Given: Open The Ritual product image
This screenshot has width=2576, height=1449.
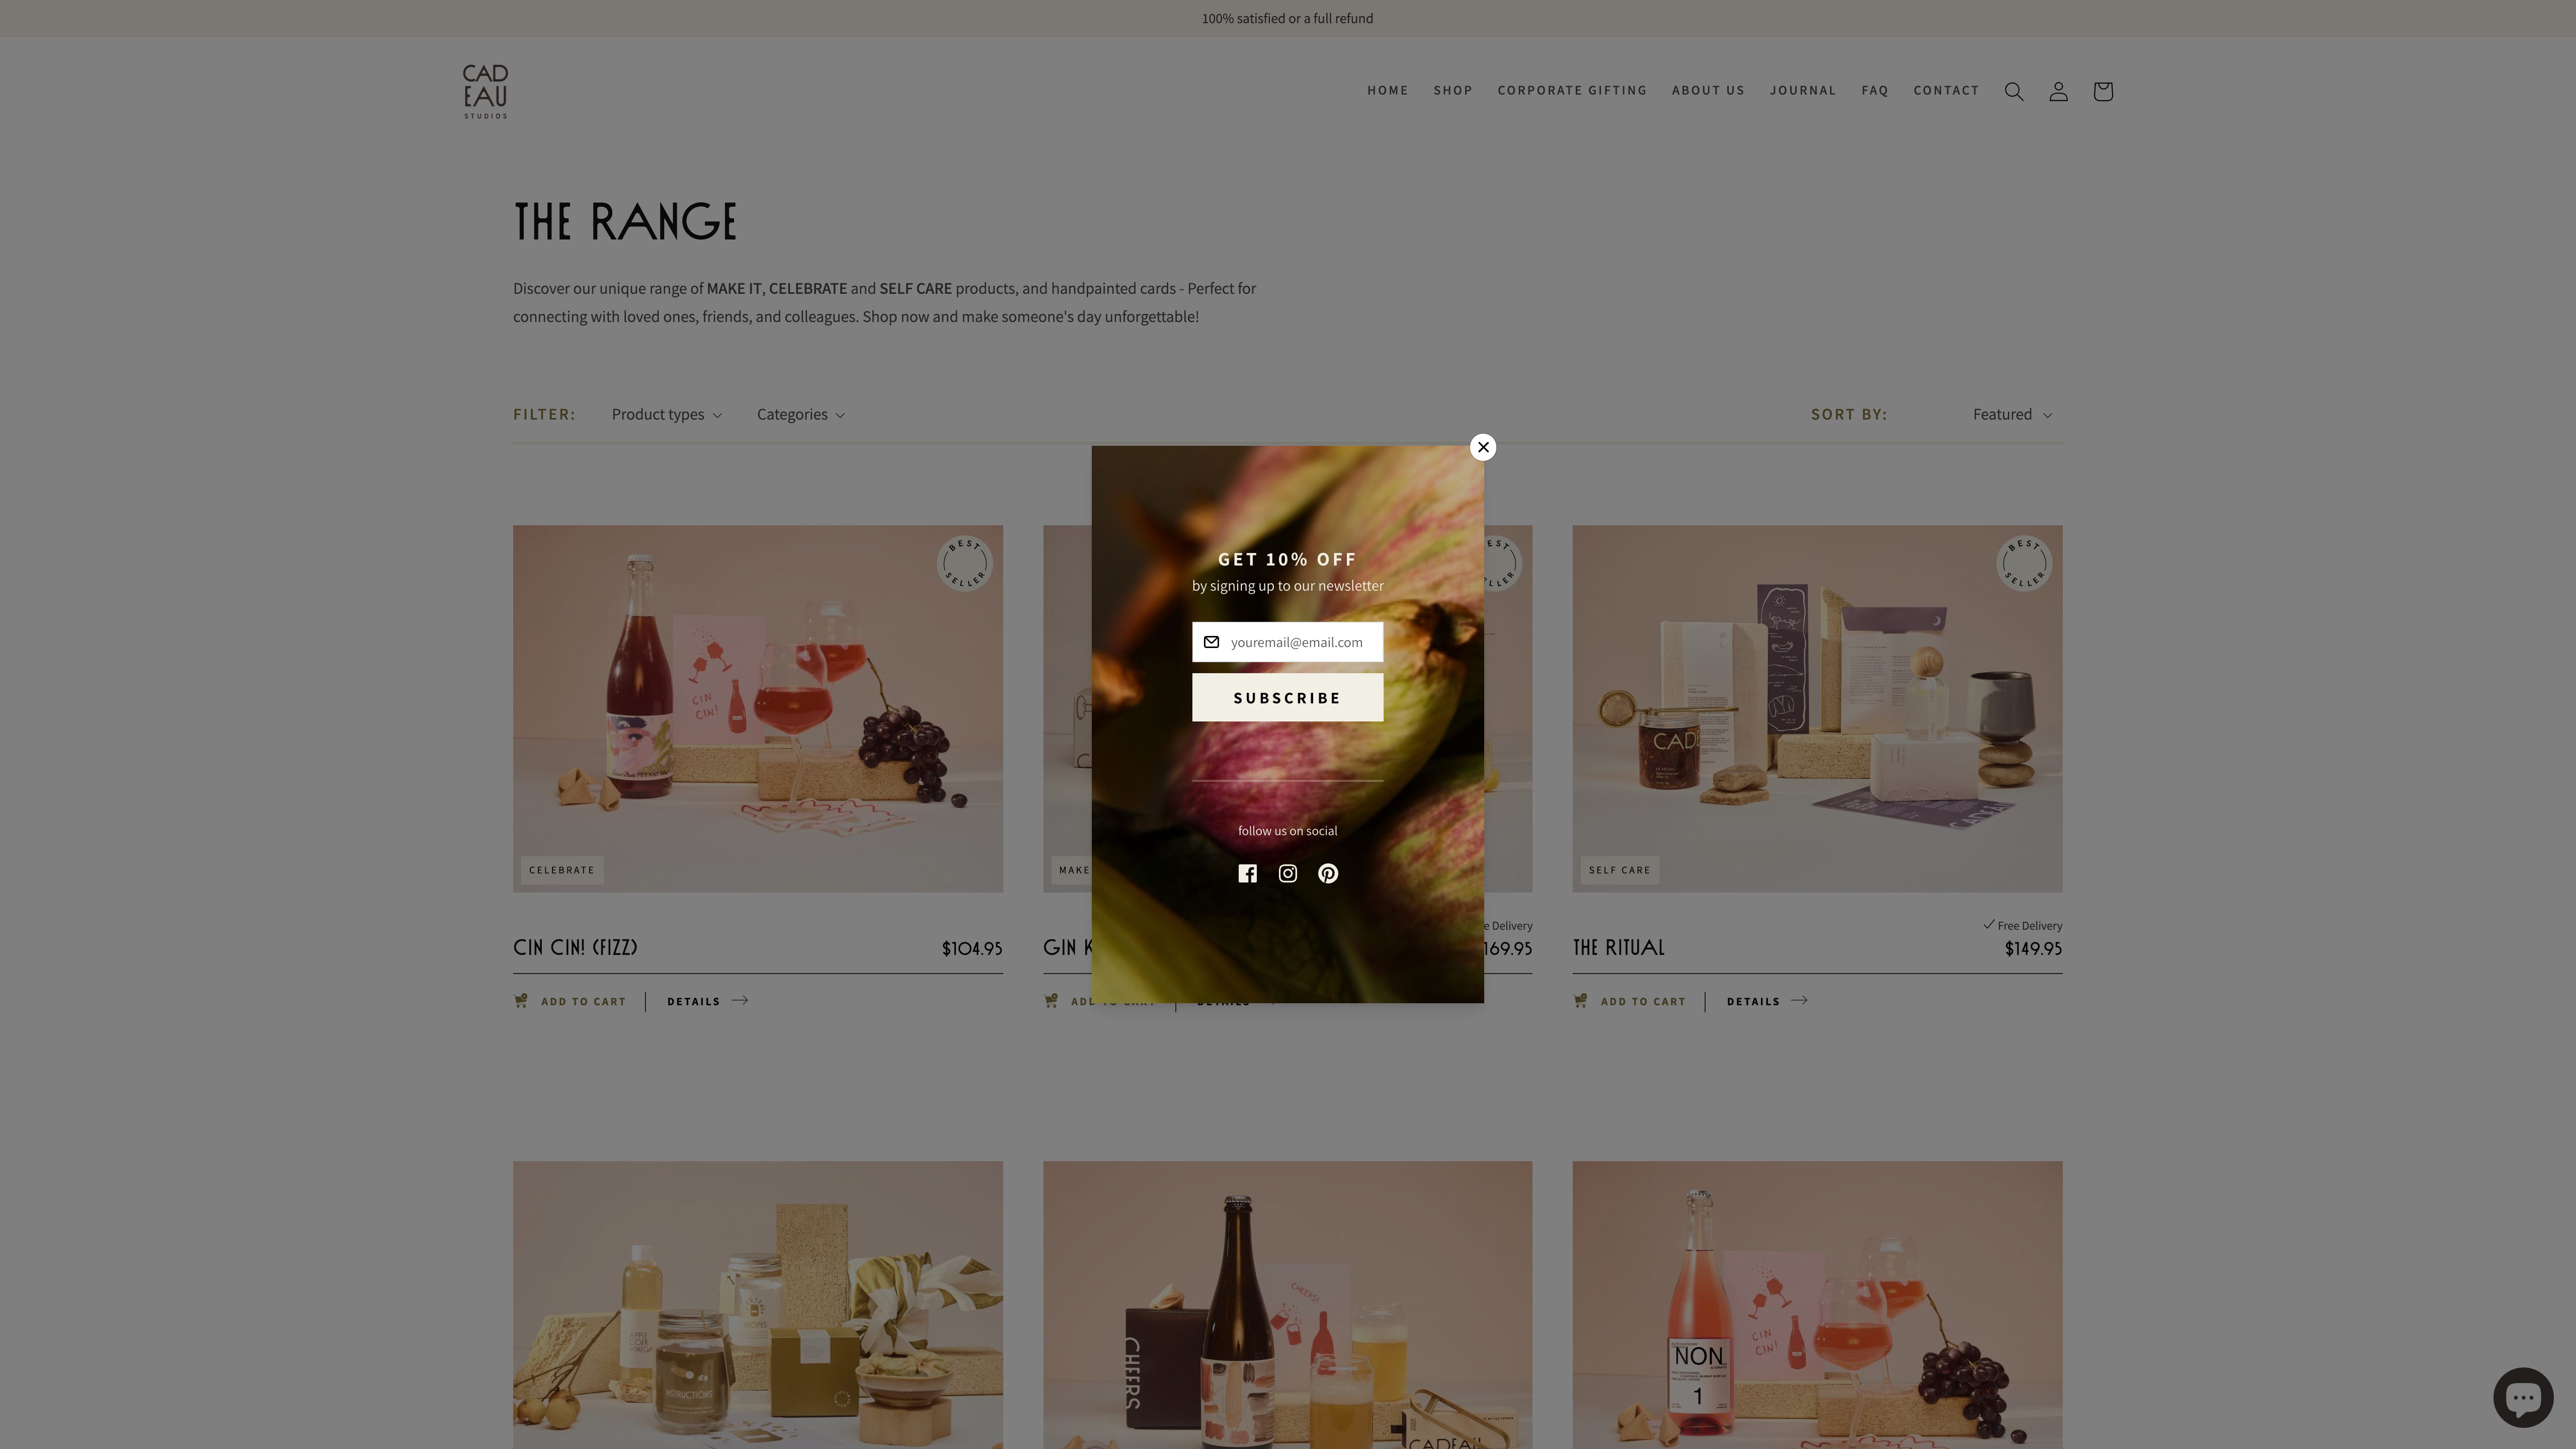Looking at the screenshot, I should (x=1816, y=708).
